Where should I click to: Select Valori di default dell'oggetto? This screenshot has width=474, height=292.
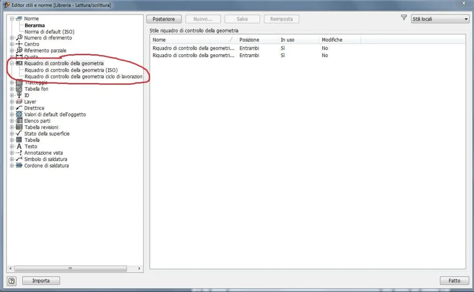pos(55,115)
